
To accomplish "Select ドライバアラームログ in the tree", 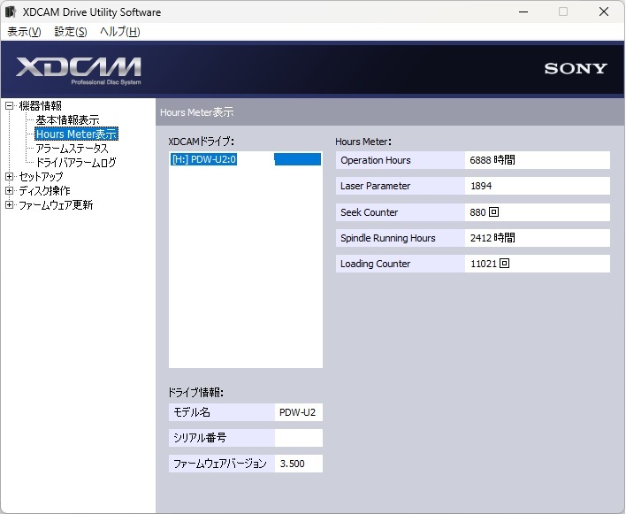I will (x=76, y=162).
